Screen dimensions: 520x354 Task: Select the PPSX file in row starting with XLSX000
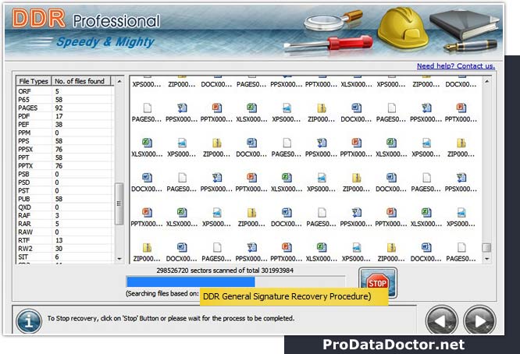coord(321,147)
